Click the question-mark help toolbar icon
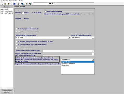This screenshot has width=124, height=94. pos(26,4)
